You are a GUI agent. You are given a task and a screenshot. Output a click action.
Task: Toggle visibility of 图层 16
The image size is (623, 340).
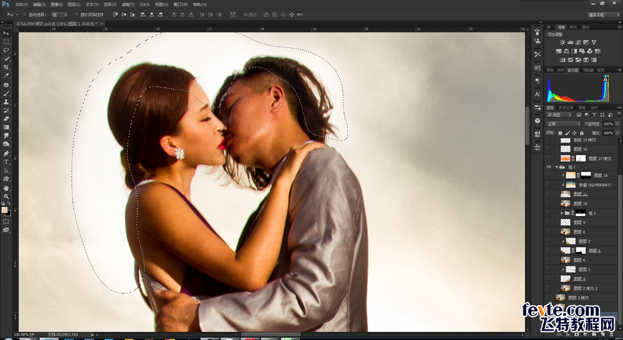549,175
